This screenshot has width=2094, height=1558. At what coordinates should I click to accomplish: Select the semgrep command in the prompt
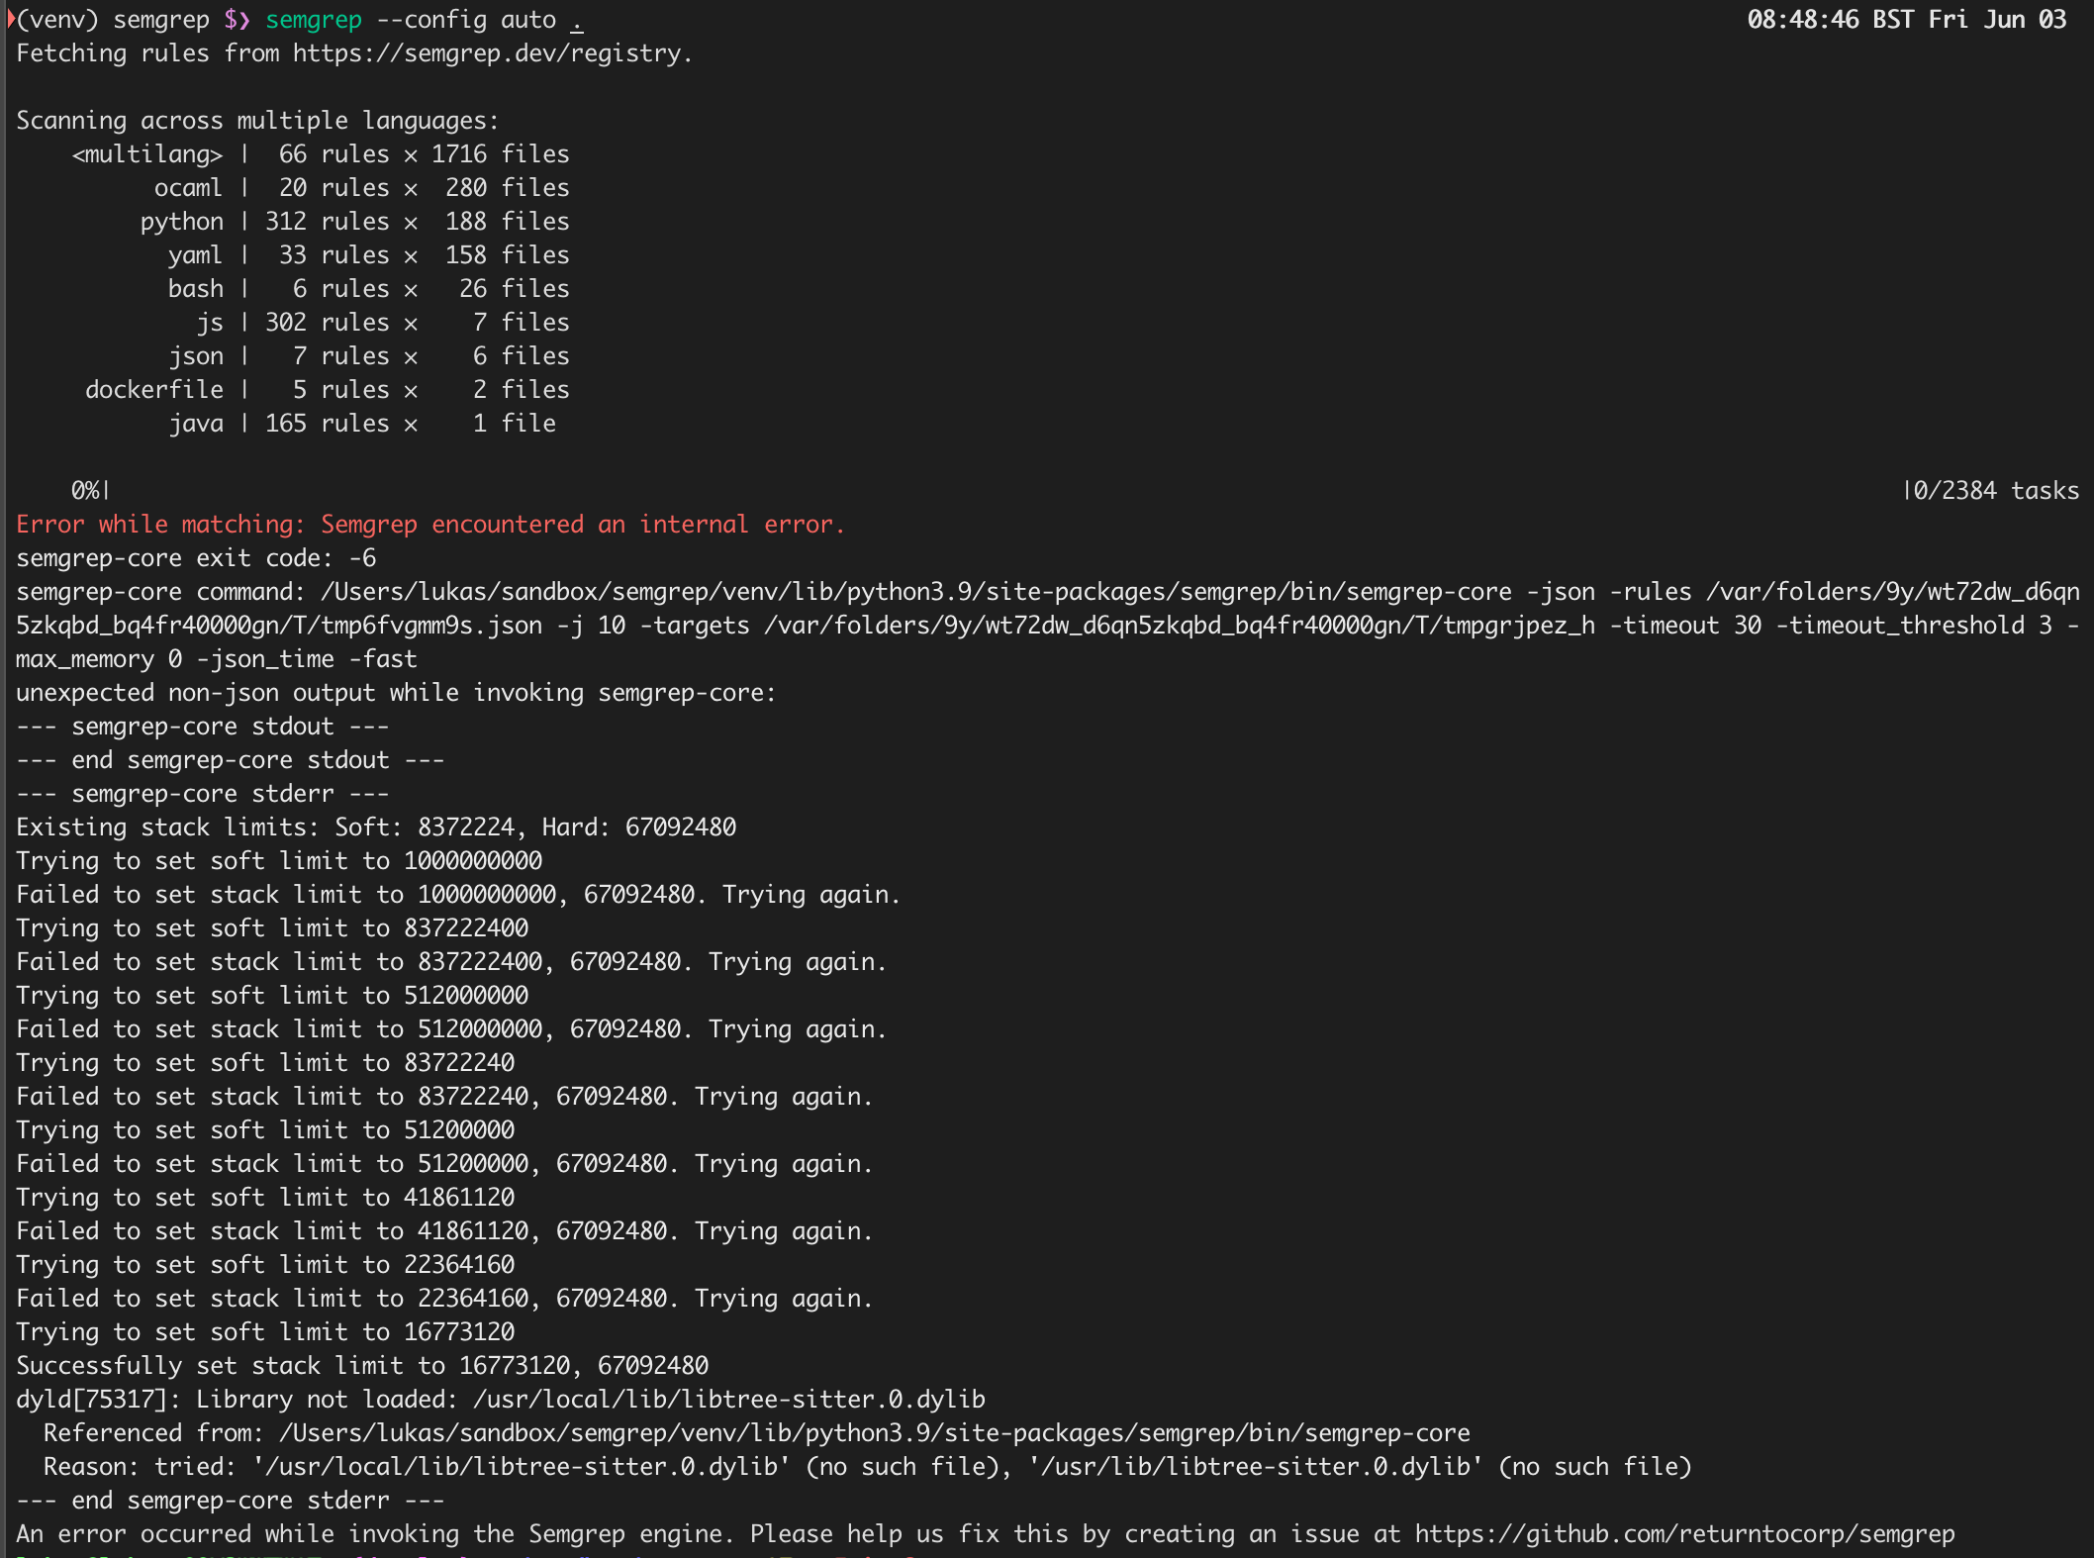[x=312, y=19]
